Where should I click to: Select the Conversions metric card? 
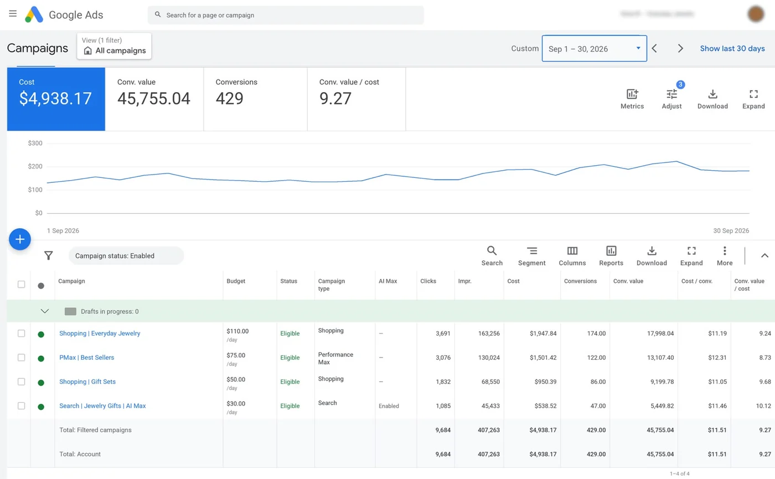coord(256,99)
